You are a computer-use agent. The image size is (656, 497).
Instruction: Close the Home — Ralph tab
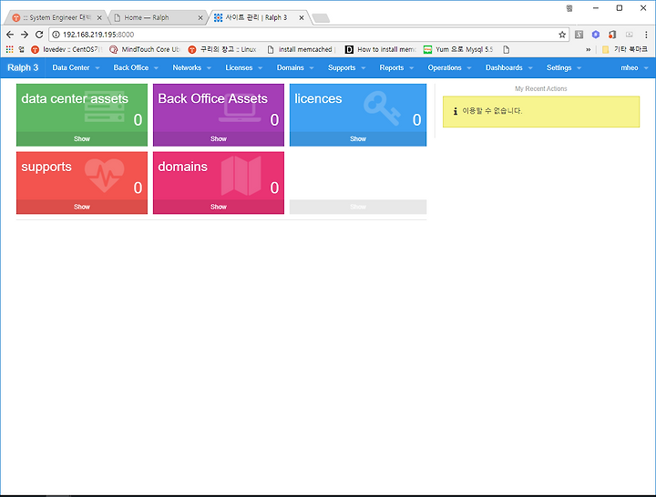coord(200,17)
